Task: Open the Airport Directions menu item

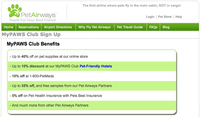Action: [x=58, y=27]
